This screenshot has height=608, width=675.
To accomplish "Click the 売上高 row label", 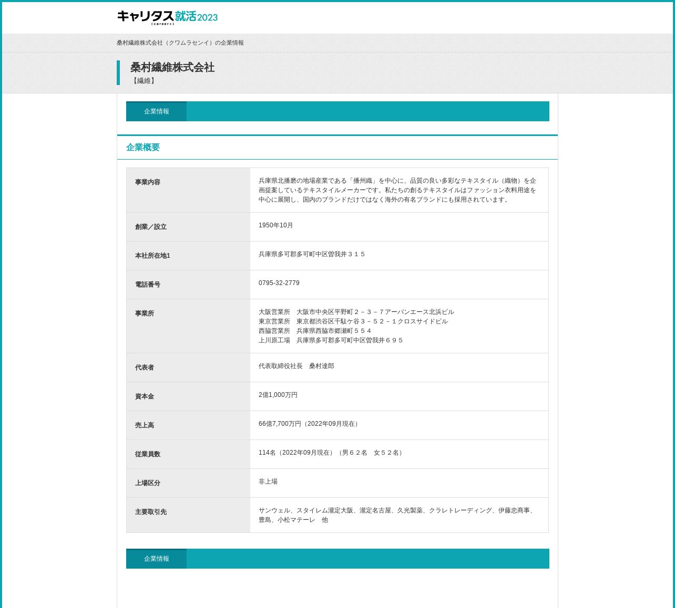I will coord(145,425).
